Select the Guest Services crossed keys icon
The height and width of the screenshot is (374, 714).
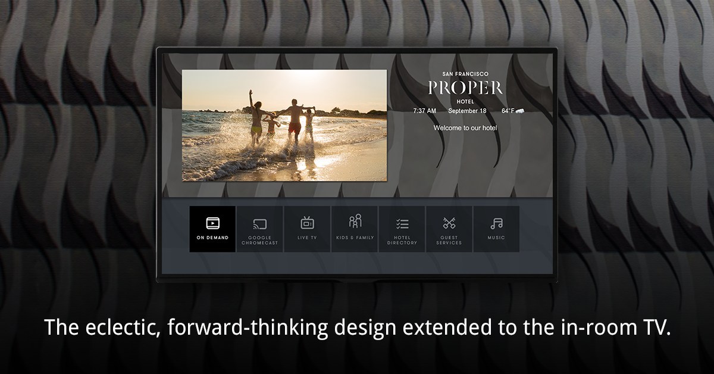449,223
